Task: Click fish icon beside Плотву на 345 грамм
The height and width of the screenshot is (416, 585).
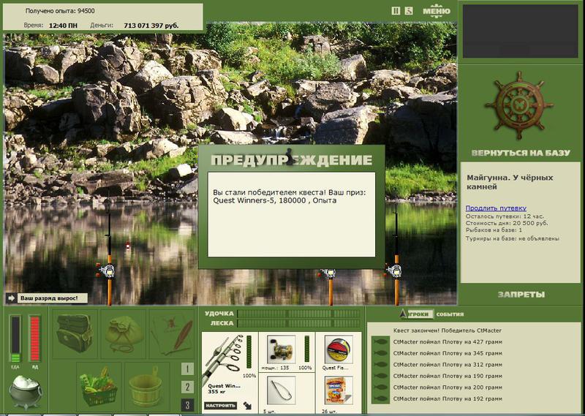Action: (x=380, y=353)
